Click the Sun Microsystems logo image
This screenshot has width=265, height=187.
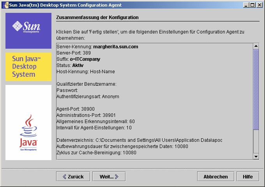pos(28,31)
